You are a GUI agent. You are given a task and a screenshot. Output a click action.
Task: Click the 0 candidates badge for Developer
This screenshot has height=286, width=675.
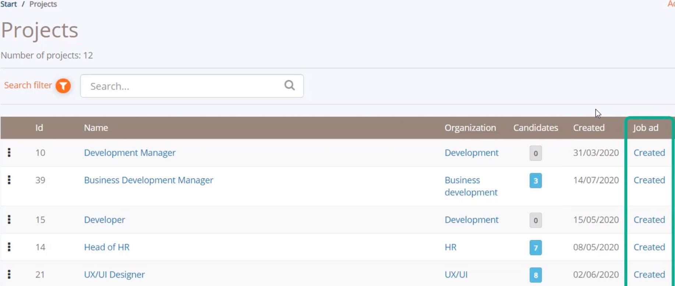click(536, 220)
